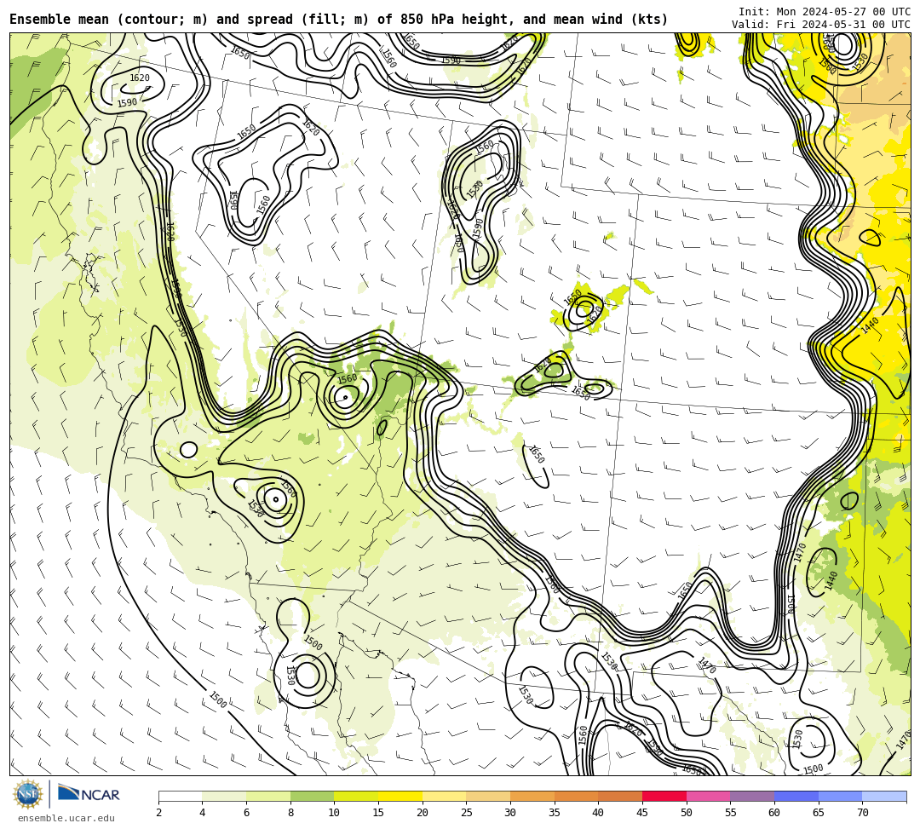Click the colorbar tick label 50
This screenshot has width=920, height=829.
coord(687,813)
